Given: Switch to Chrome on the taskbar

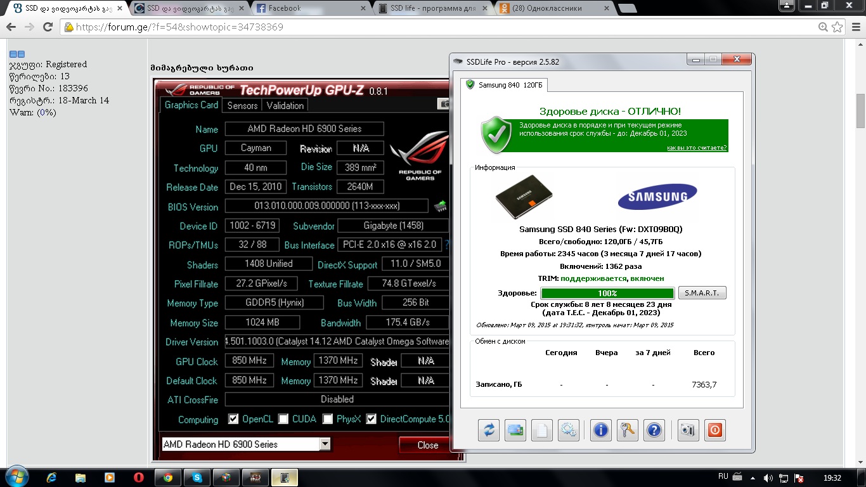Looking at the screenshot, I should point(168,477).
